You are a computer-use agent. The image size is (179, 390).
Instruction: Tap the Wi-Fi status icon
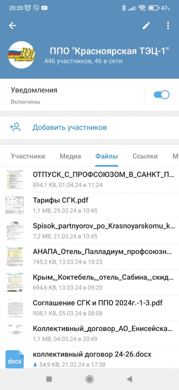142,8
